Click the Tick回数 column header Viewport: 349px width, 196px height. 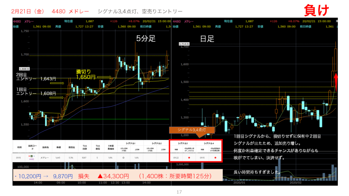85,147
